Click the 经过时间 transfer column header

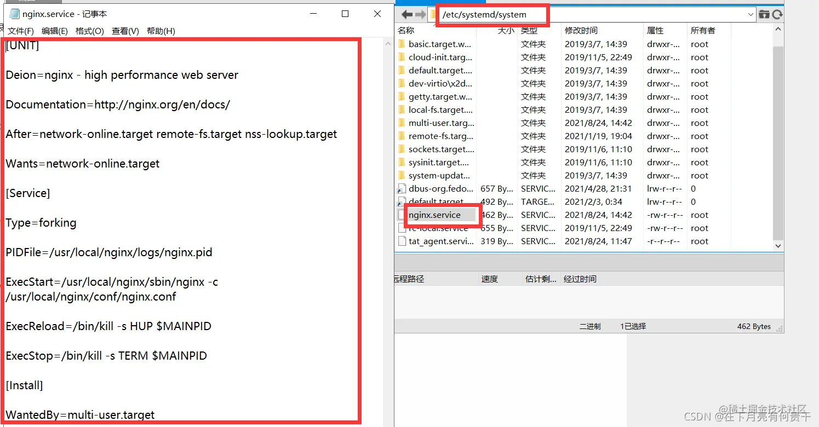click(x=580, y=279)
